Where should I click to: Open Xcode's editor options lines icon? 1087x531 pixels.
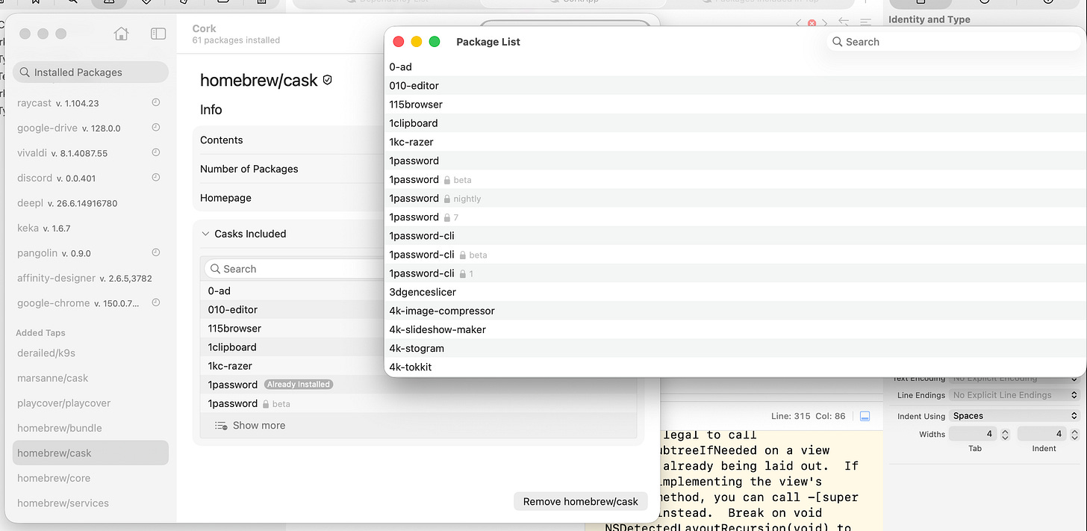click(865, 22)
